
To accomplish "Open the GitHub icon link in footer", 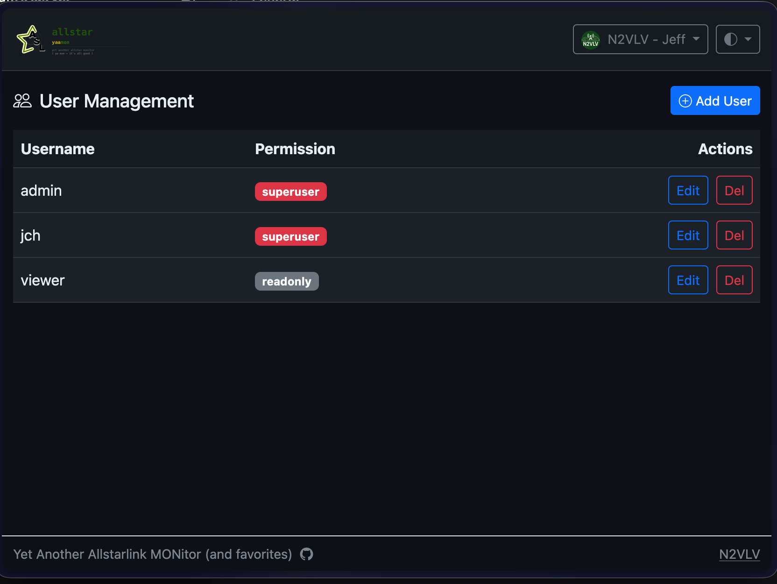I will [x=306, y=554].
